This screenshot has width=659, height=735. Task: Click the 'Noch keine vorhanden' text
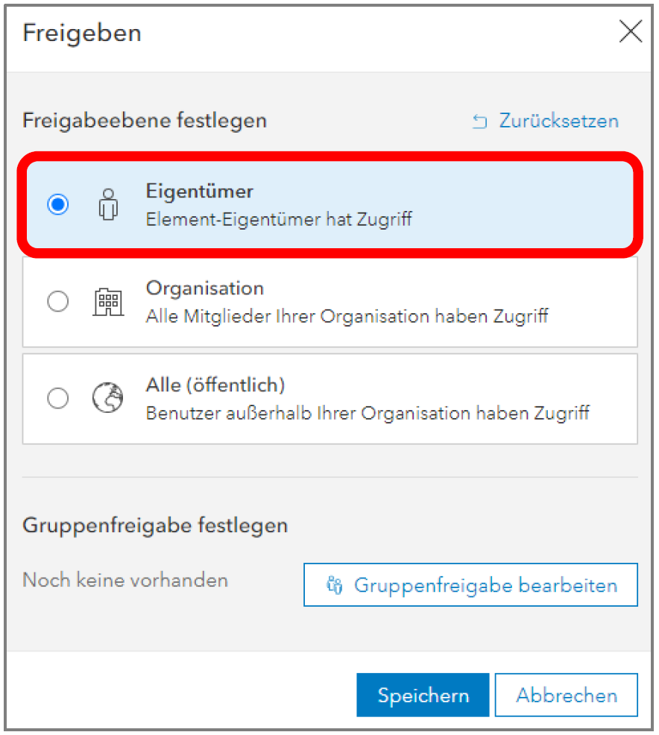(x=125, y=580)
